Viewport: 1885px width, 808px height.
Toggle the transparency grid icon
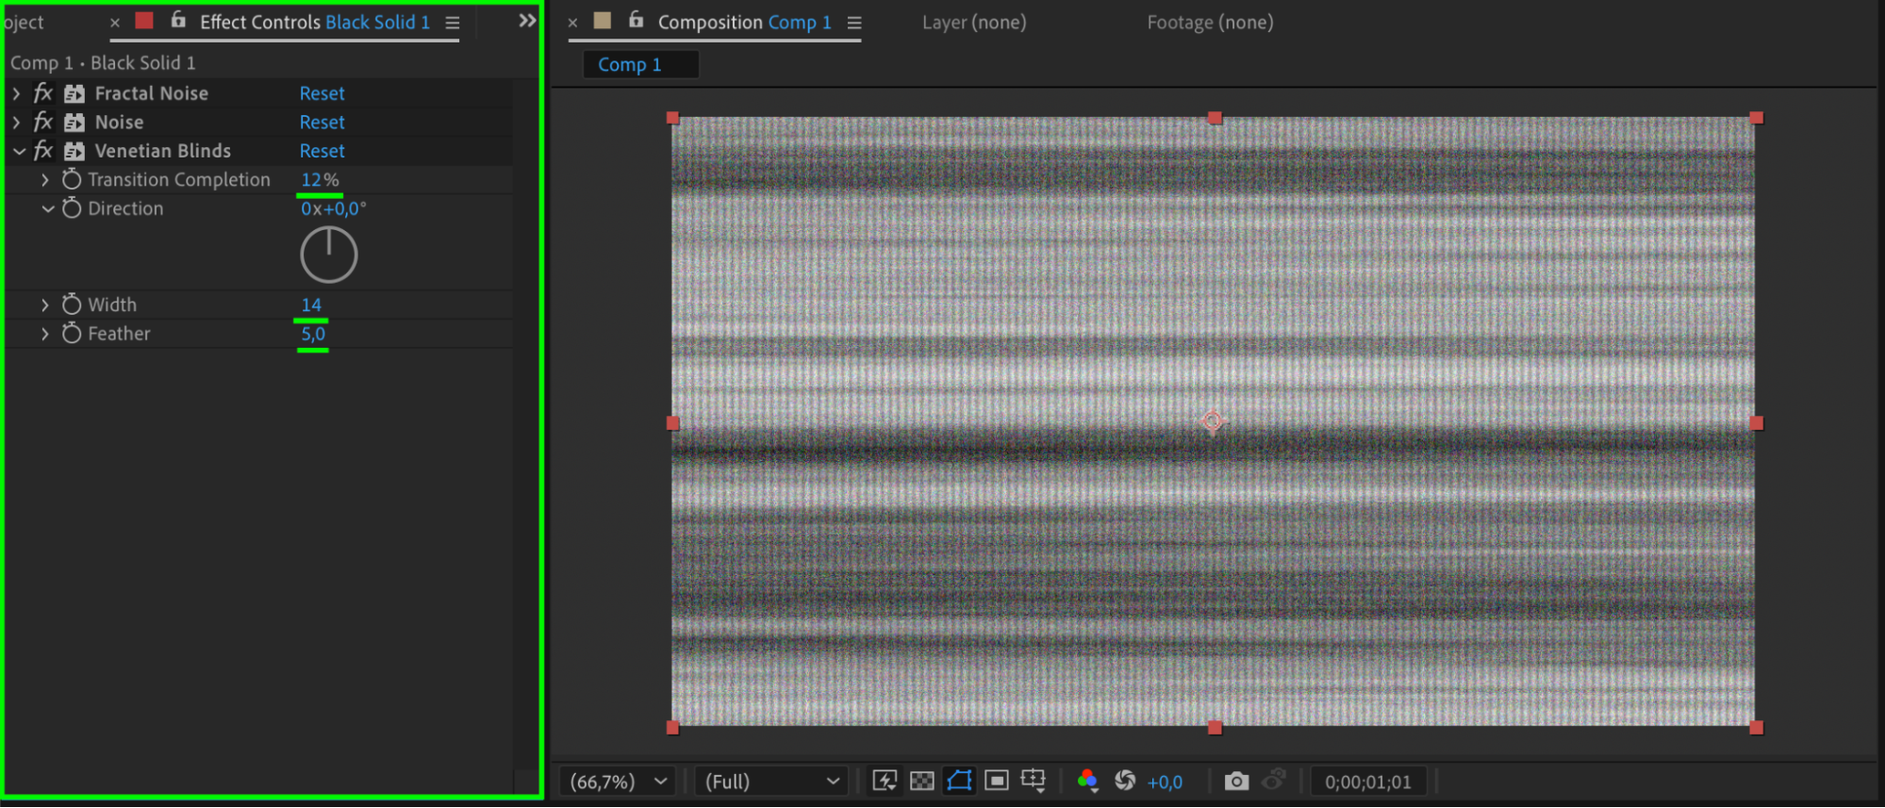922,781
